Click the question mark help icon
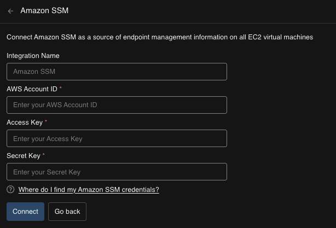Image resolution: width=336 pixels, height=228 pixels. click(x=10, y=190)
